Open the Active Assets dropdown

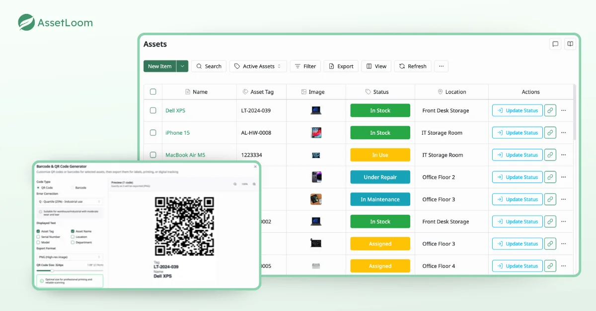click(x=258, y=66)
